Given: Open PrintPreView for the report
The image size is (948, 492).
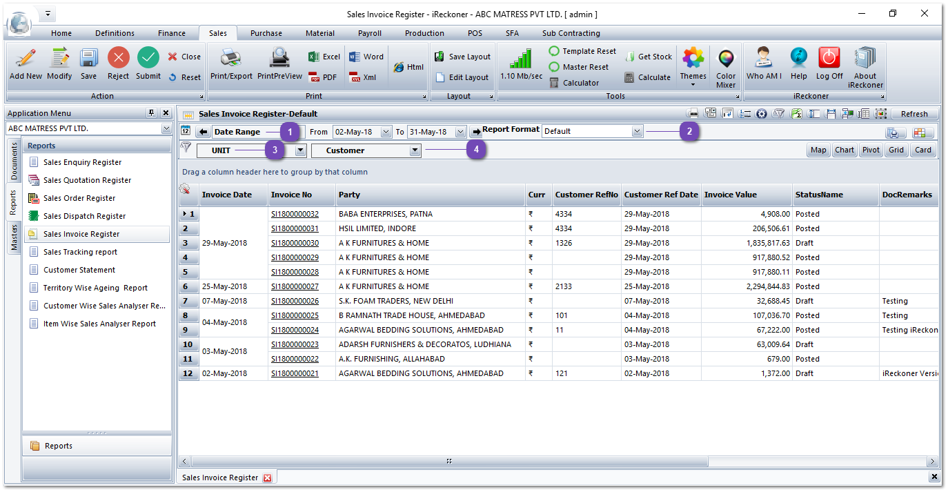Looking at the screenshot, I should click(279, 66).
